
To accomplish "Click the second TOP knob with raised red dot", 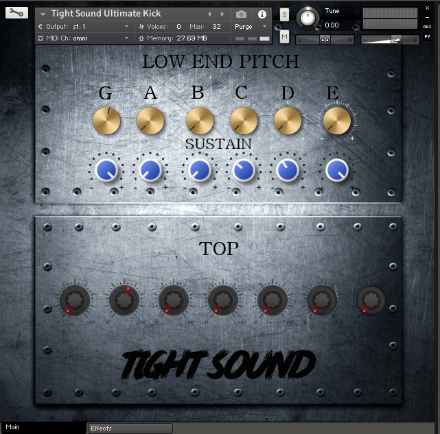I will pyautogui.click(x=124, y=300).
